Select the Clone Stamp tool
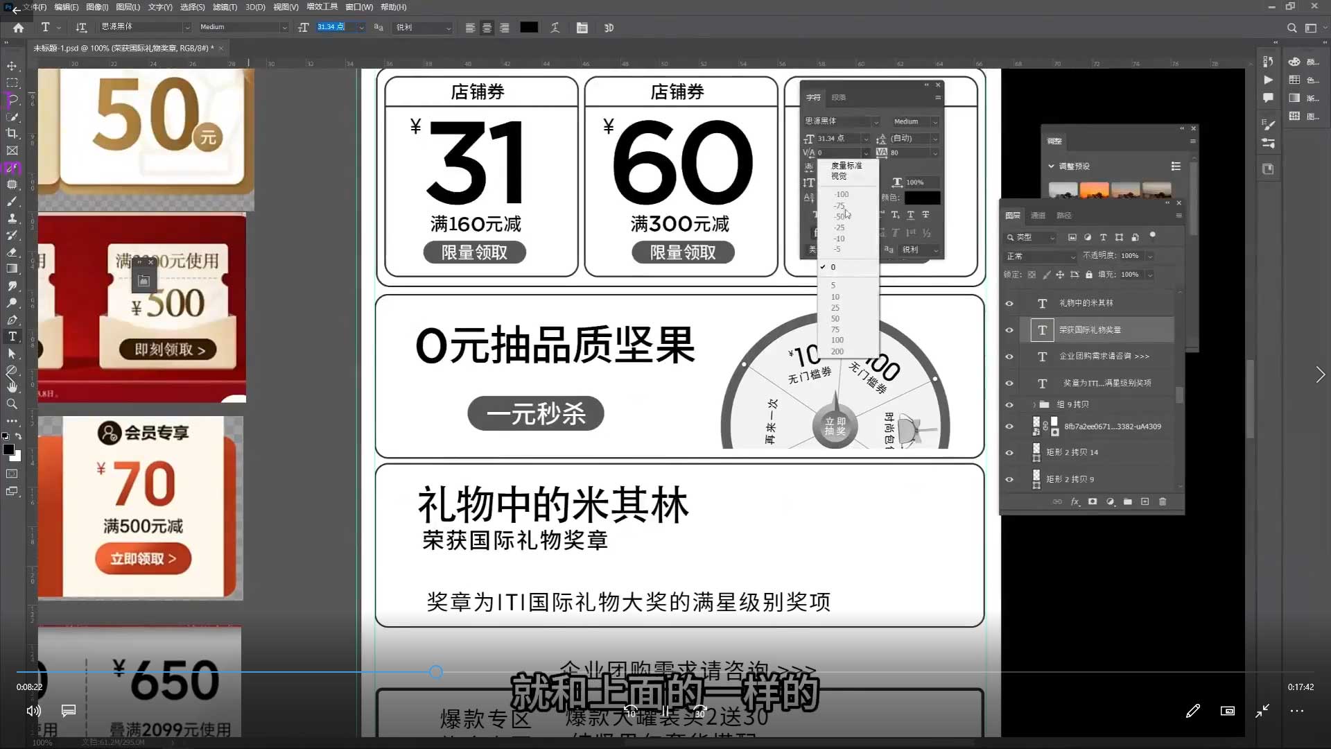The image size is (1331, 749). [x=12, y=218]
